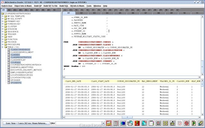Switch to editor tab 12 in upper row
Image resolution: width=205 pixels, height=128 pixels.
tap(65, 10)
